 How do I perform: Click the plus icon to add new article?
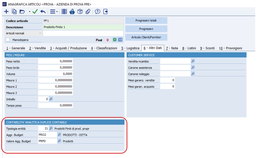tap(6, 11)
